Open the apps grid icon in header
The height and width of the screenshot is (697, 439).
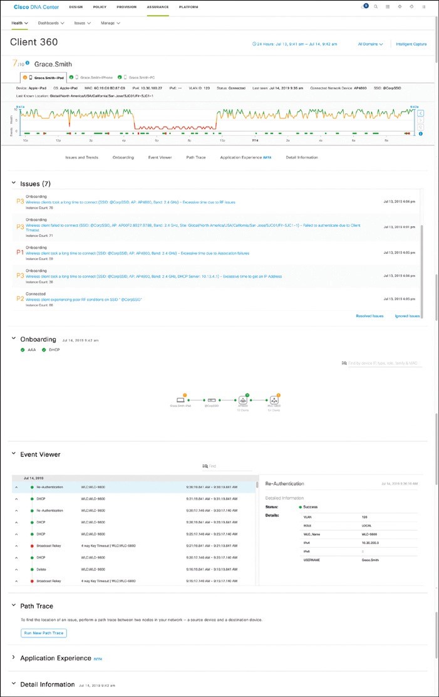388,7
